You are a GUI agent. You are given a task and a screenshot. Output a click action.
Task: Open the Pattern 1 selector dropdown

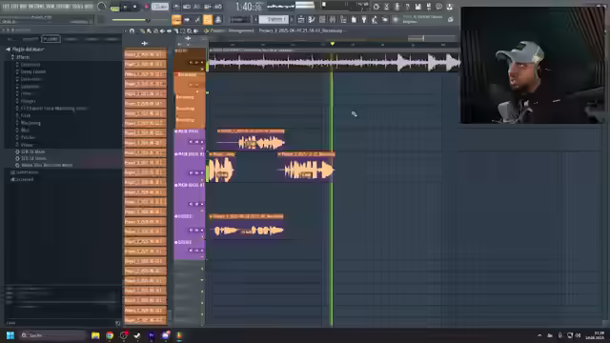pos(274,19)
